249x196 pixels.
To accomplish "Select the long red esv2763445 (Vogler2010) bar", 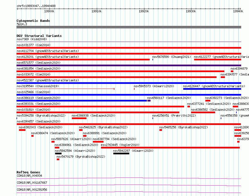I will [x=170, y=148].
